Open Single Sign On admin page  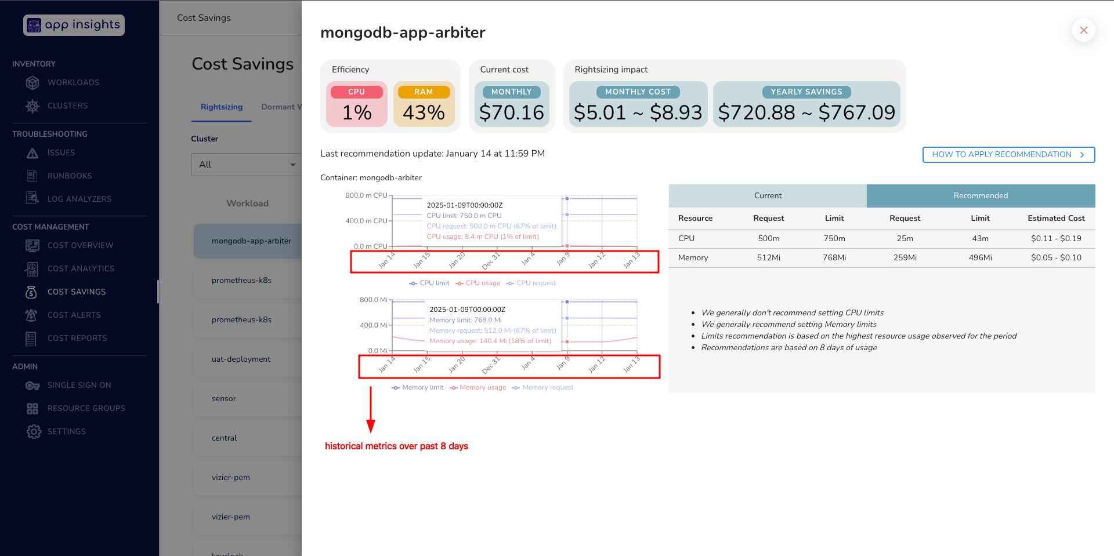pos(79,385)
